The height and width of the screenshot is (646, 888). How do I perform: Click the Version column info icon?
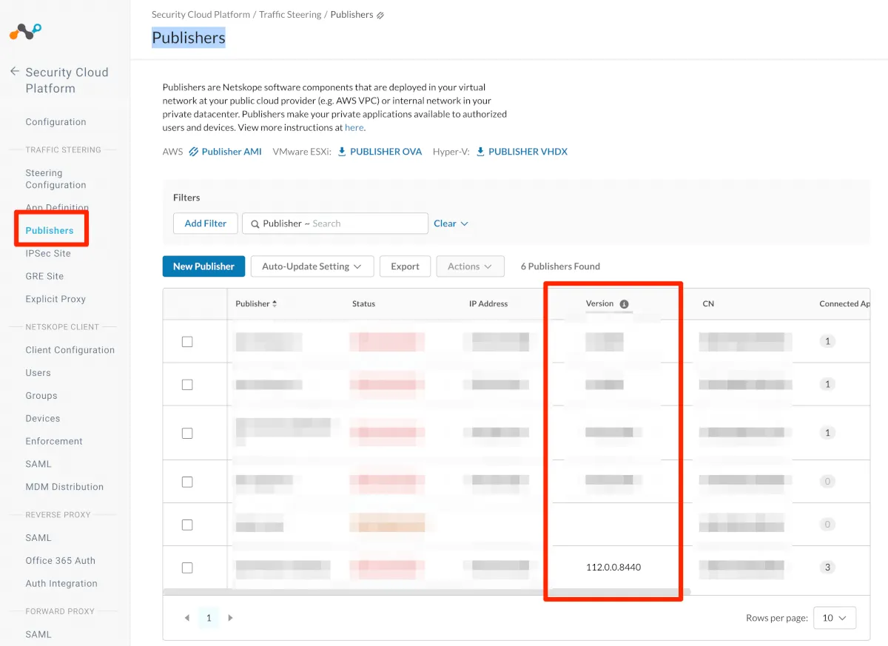coord(624,304)
